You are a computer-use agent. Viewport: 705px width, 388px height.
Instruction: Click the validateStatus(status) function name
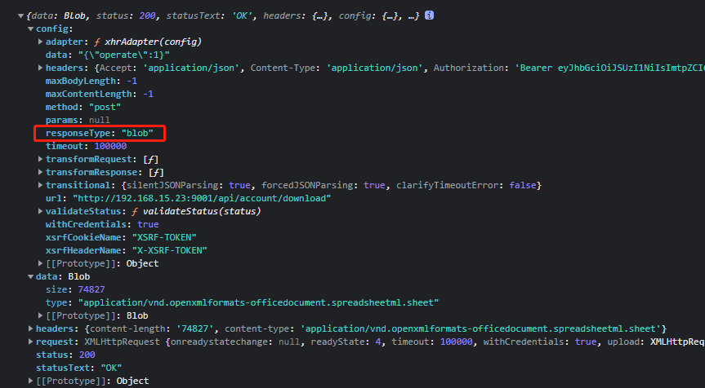[202, 211]
